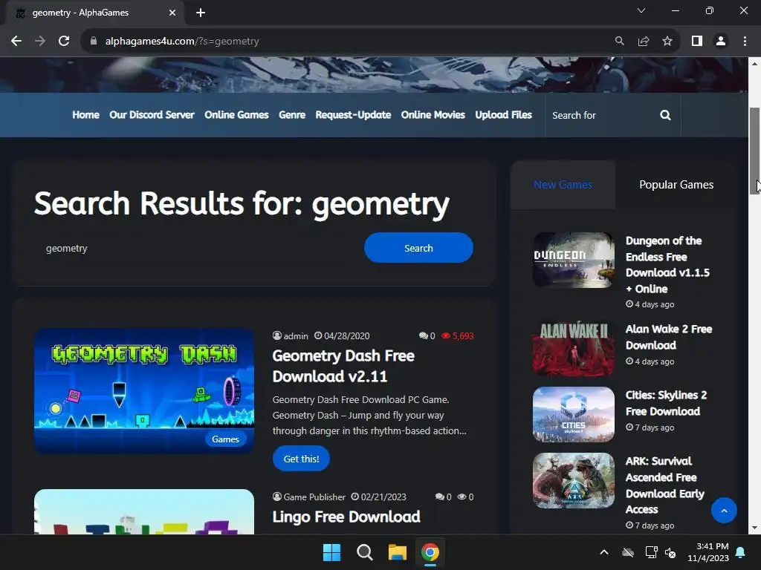Open Alan Wake 2 thumbnail

click(x=574, y=349)
